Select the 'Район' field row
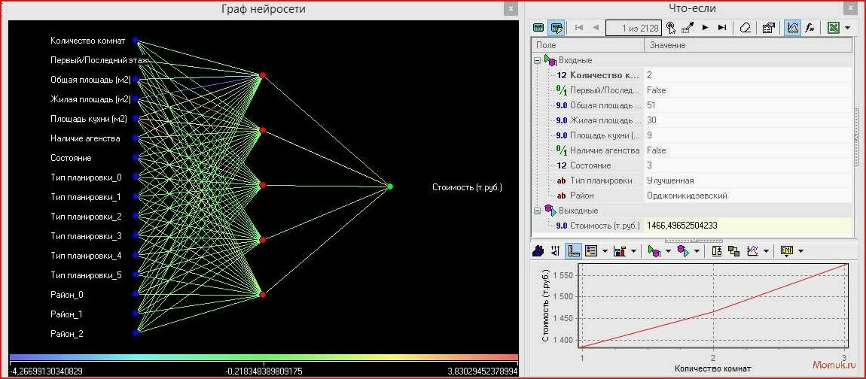 pyautogui.click(x=693, y=196)
